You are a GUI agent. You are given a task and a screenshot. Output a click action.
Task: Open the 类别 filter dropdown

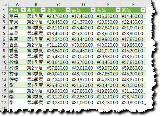tap(23, 10)
